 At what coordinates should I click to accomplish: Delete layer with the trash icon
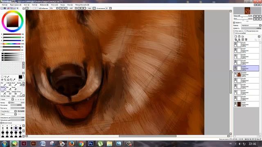point(246,40)
